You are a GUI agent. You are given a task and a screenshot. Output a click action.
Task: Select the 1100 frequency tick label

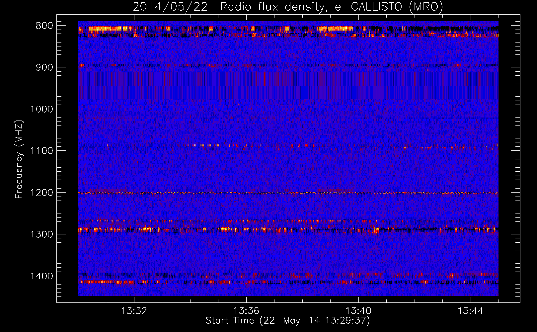(41, 151)
